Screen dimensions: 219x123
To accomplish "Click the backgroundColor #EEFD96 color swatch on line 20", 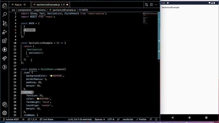I will [x=51, y=76].
